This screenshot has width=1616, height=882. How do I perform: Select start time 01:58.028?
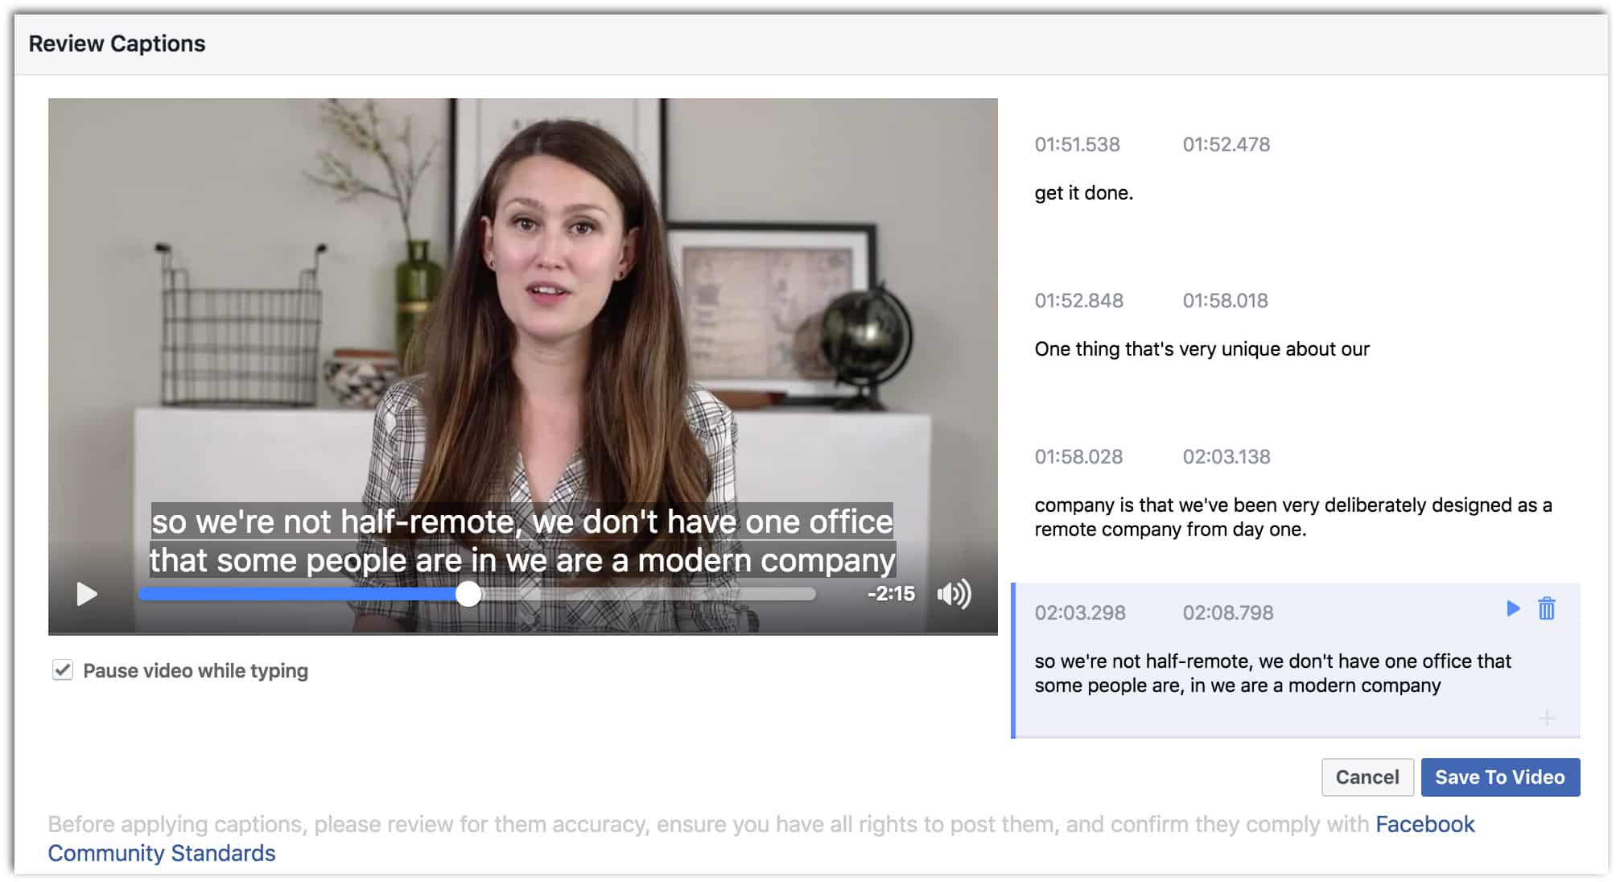[x=1078, y=457]
